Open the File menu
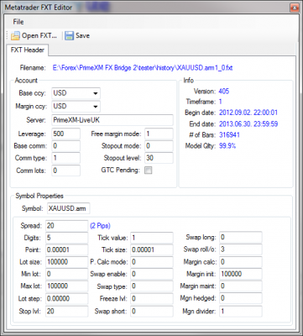 18,22
